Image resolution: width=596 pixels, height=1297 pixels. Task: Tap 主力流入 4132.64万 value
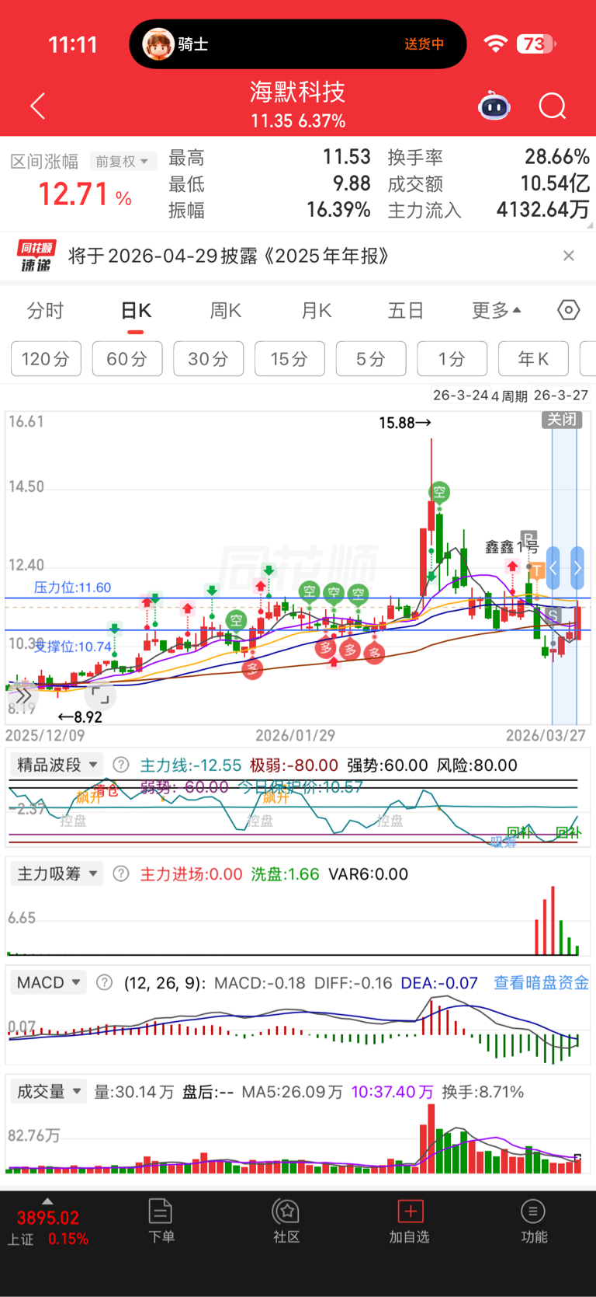pyautogui.click(x=542, y=210)
